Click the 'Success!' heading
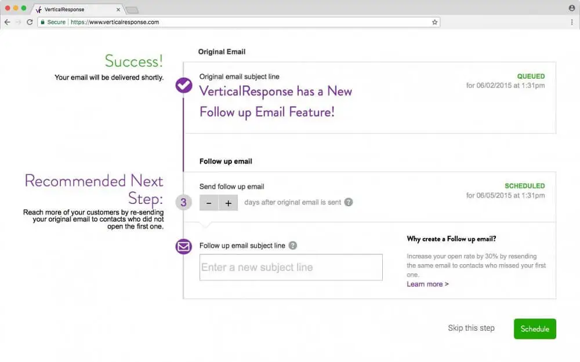 (133, 61)
